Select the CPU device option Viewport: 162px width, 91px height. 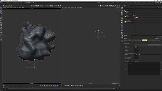coord(141,45)
